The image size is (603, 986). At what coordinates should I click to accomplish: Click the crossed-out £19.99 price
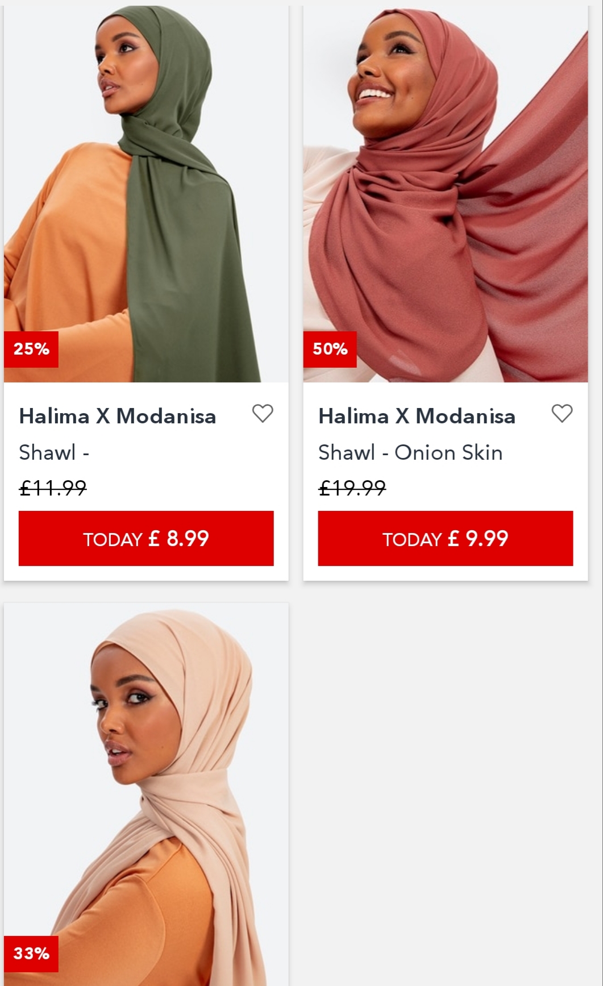click(352, 488)
